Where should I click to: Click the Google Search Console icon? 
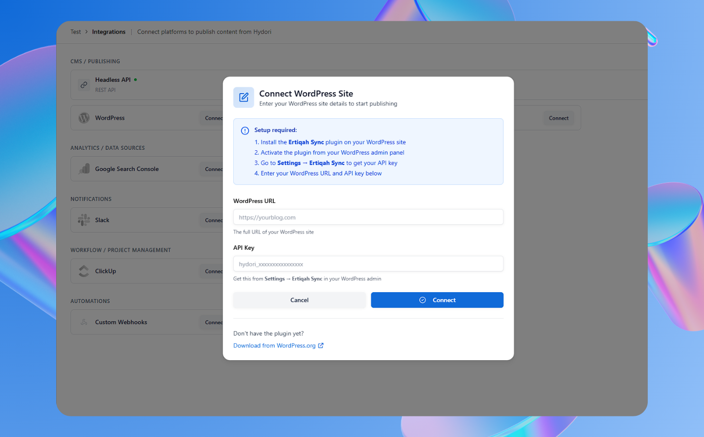pos(84,169)
